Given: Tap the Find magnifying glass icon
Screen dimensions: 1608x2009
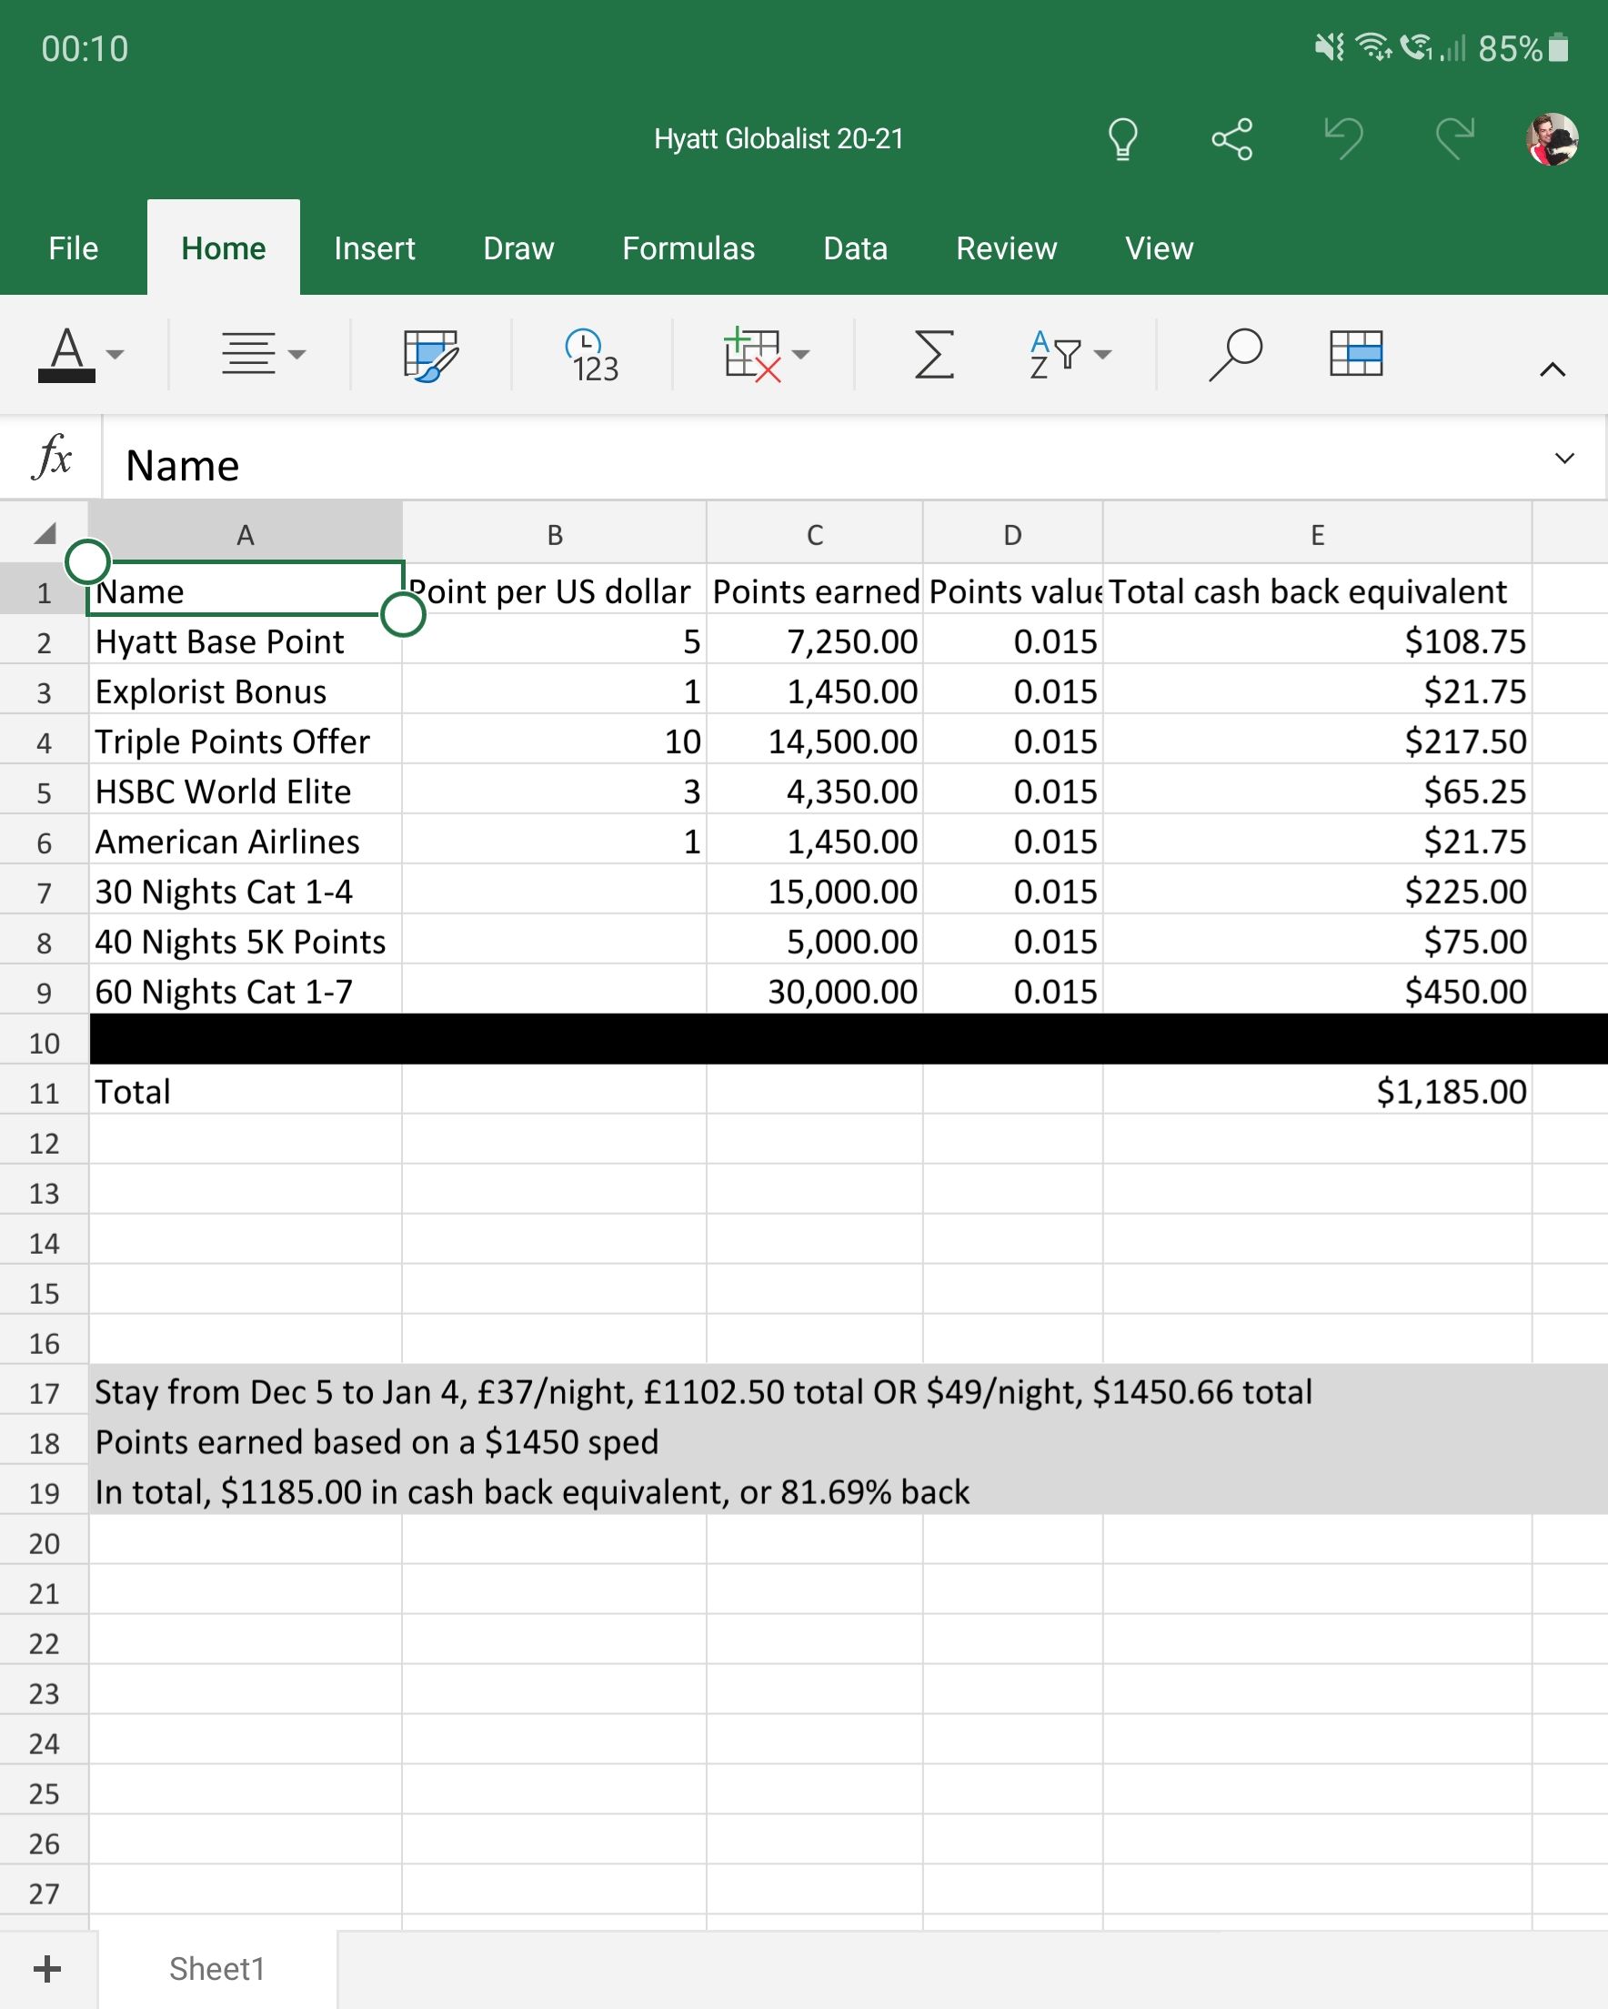Looking at the screenshot, I should pos(1235,355).
